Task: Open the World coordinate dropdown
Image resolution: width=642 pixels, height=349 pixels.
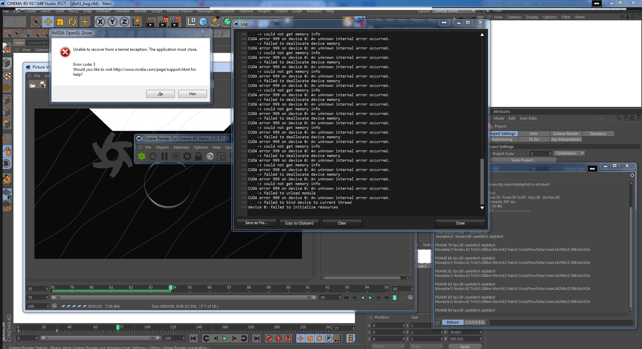Action: [388, 346]
